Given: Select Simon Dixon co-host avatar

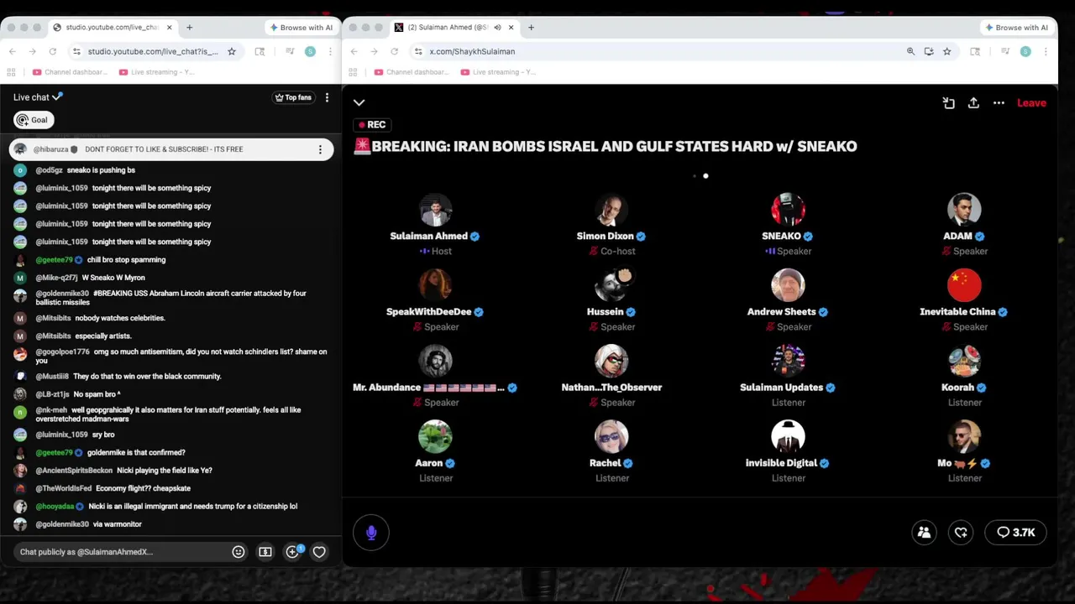Looking at the screenshot, I should click(611, 210).
